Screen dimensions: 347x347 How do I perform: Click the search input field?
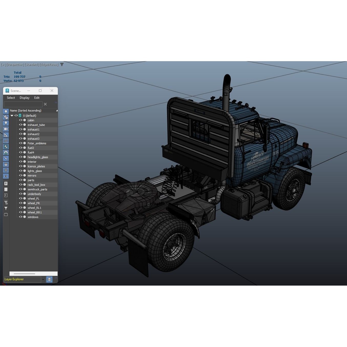pyautogui.click(x=23, y=104)
